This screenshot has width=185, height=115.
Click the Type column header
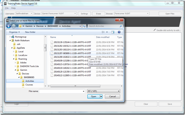tap(120, 37)
